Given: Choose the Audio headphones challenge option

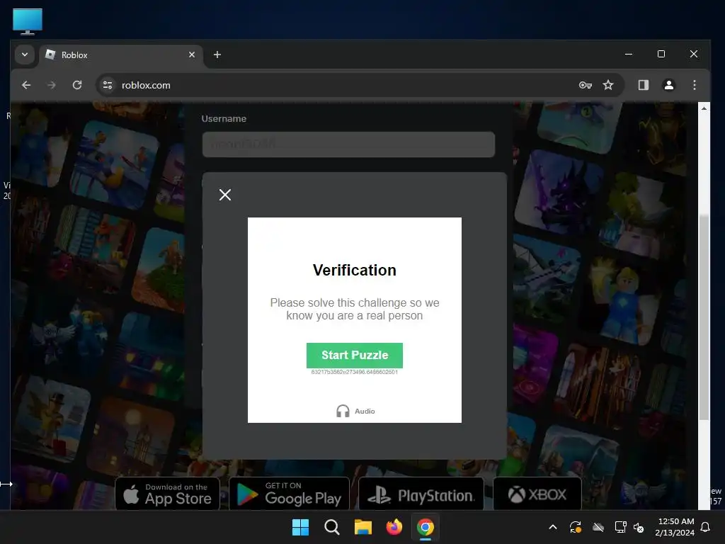Looking at the screenshot, I should tap(355, 412).
